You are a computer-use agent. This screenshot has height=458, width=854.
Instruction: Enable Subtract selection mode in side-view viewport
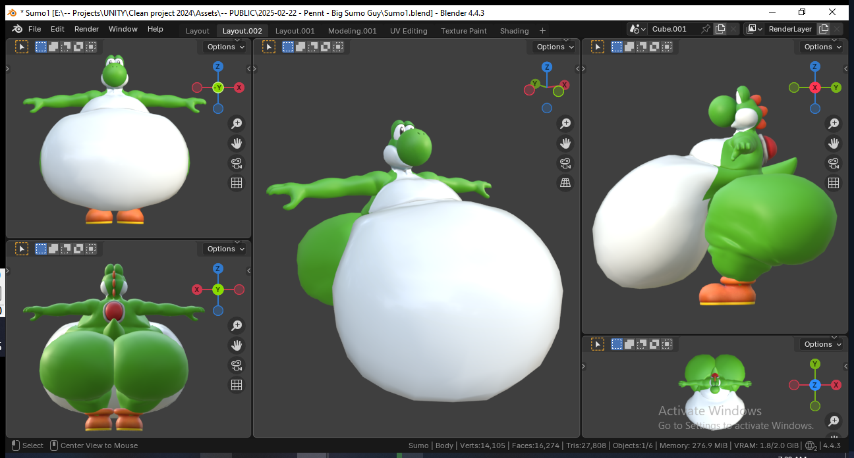(642, 47)
